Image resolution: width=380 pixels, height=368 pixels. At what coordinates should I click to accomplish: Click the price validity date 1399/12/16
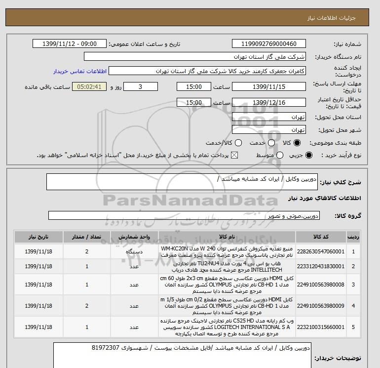click(269, 102)
